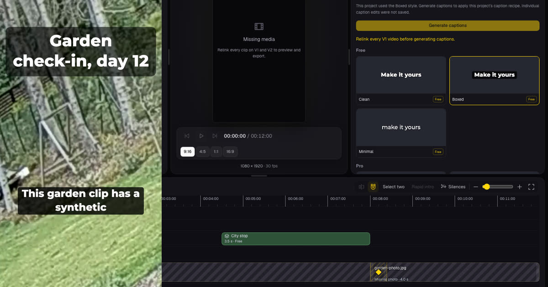548x287 pixels.
Task: Click the '3.5 s · Free' clip label
Action: point(233,241)
